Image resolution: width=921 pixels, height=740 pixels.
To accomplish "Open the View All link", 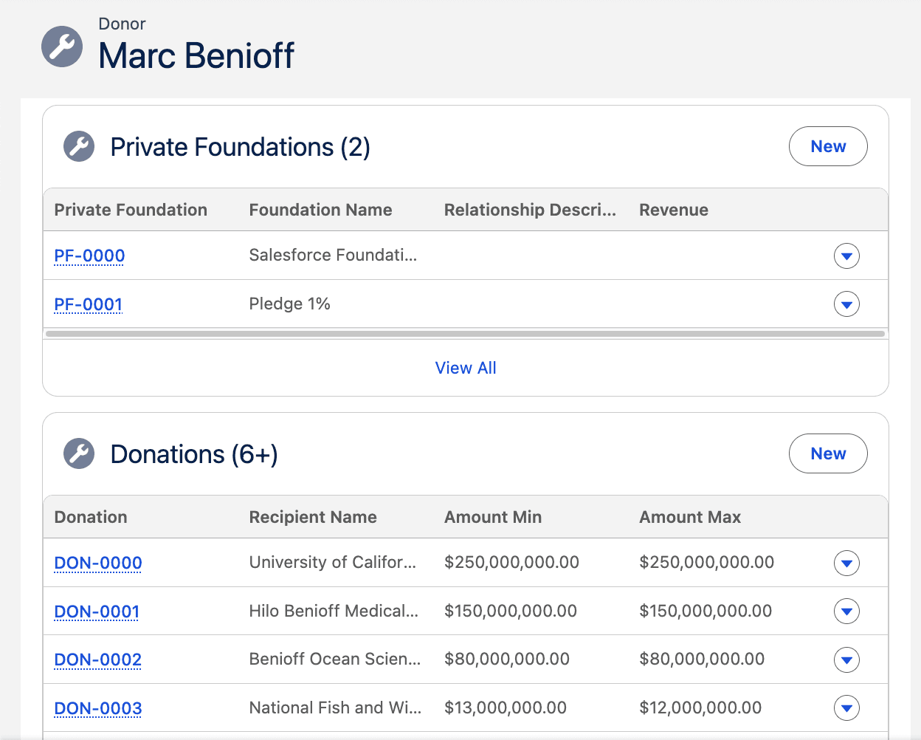I will coord(466,368).
